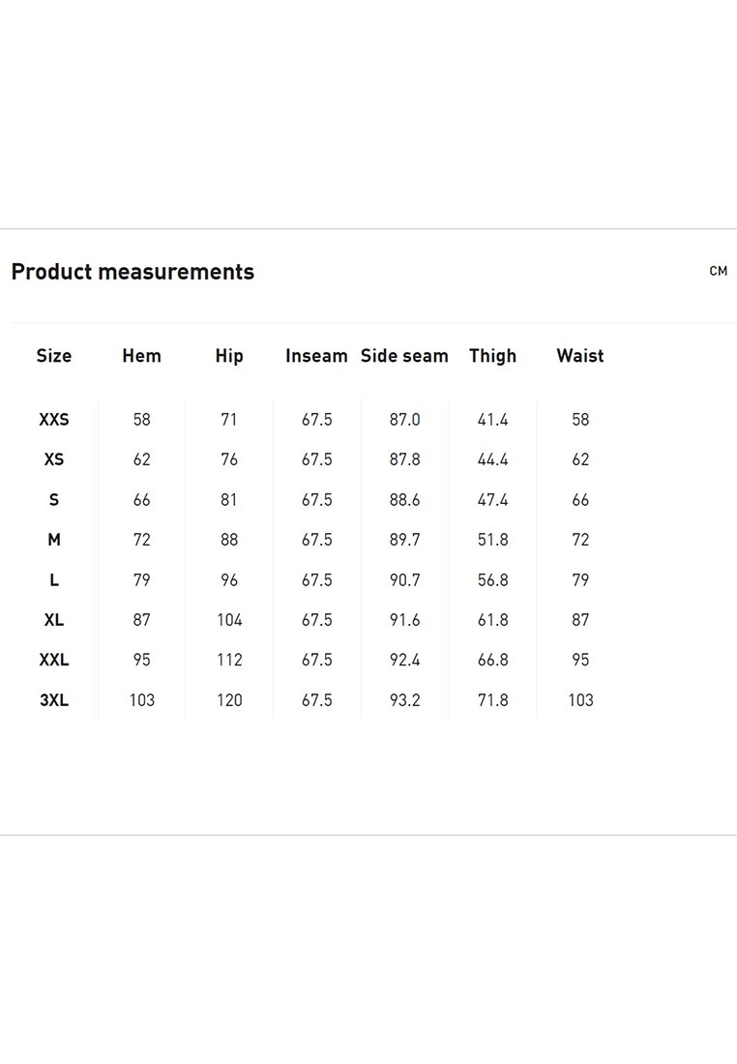This screenshot has width=737, height=1064.
Task: Select the S size row label
Action: (x=53, y=500)
